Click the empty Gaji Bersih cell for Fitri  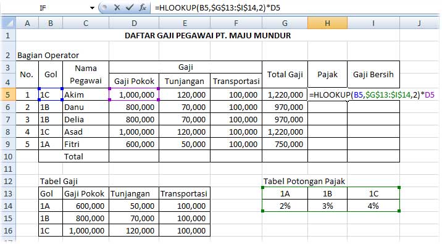373,144
